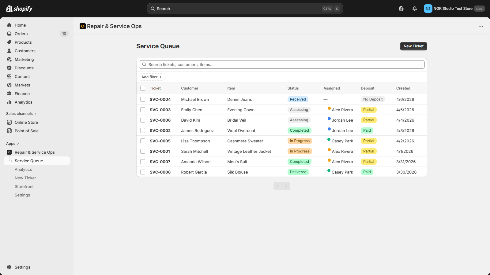Tick the select-all checkbox in table header
Viewport: 490px width, 275px height.
click(x=143, y=88)
